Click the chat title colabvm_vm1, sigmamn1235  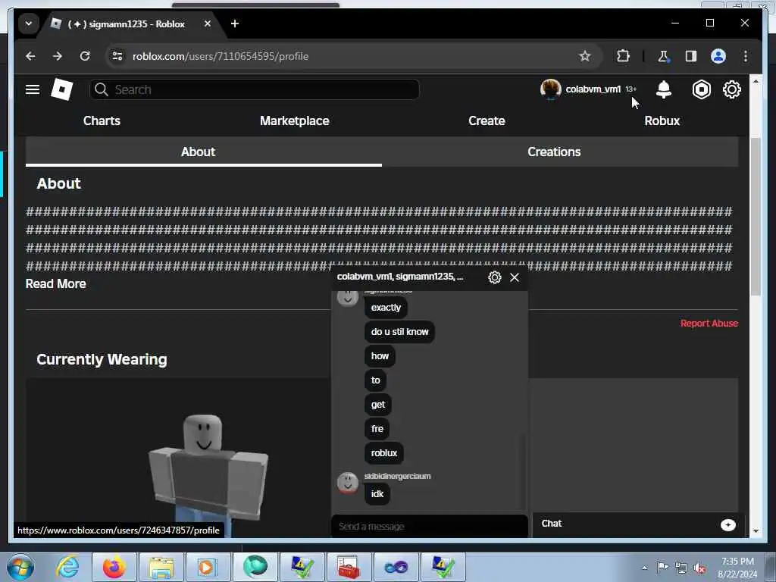pos(400,277)
